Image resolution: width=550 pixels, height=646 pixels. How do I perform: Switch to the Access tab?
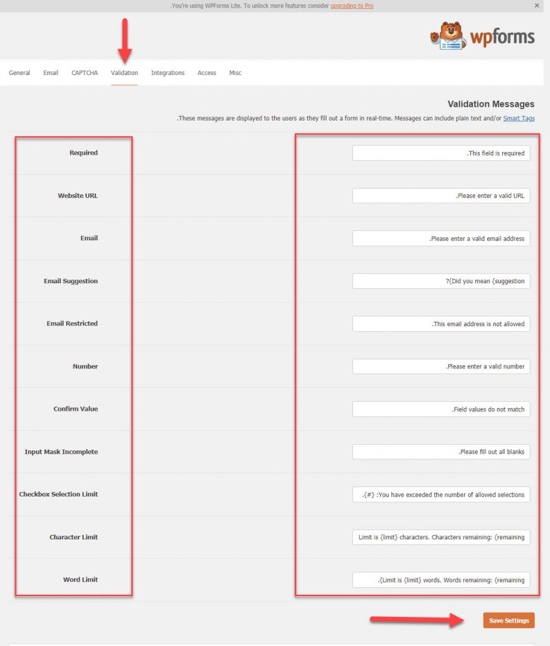click(x=206, y=73)
